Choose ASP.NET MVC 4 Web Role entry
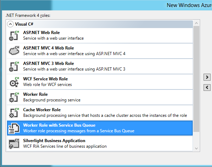Screen dimensions: 212x167 pyautogui.click(x=48, y=48)
